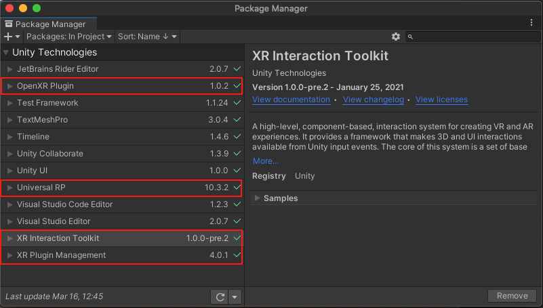The image size is (543, 308).
Task: Collapse the Unity Technologies group
Action: [x=6, y=53]
